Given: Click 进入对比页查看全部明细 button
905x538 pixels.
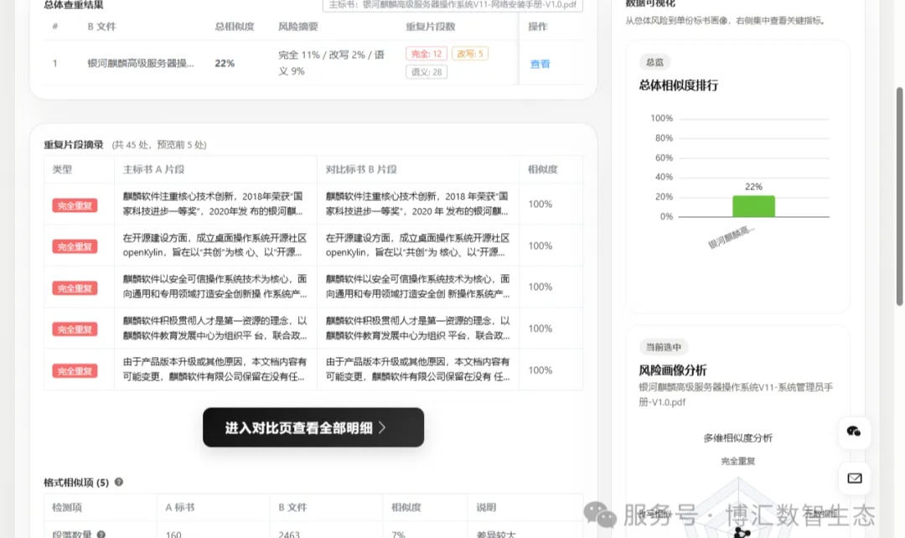Looking at the screenshot, I should tap(313, 427).
